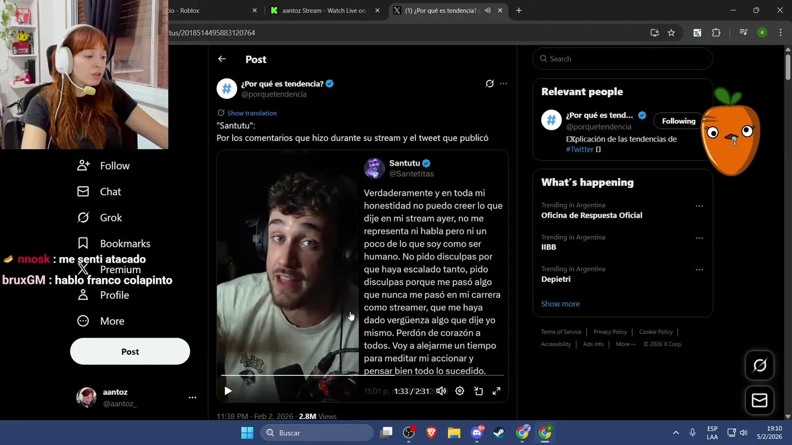This screenshot has width=792, height=445.
Task: Click the large Post button
Action: coord(130,351)
